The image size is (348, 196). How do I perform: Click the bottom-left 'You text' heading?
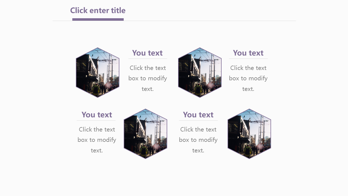97,115
